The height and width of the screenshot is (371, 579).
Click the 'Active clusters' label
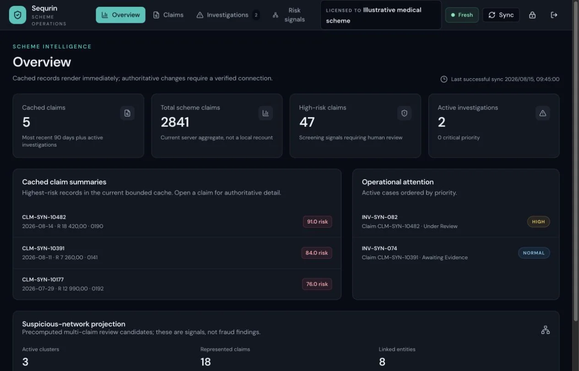click(x=41, y=349)
